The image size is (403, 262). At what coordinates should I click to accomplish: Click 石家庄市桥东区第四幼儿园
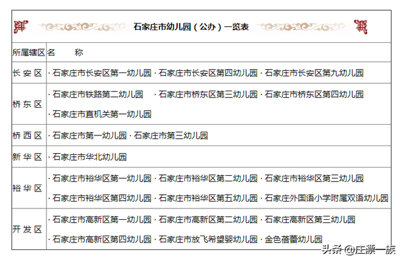pos(314,94)
